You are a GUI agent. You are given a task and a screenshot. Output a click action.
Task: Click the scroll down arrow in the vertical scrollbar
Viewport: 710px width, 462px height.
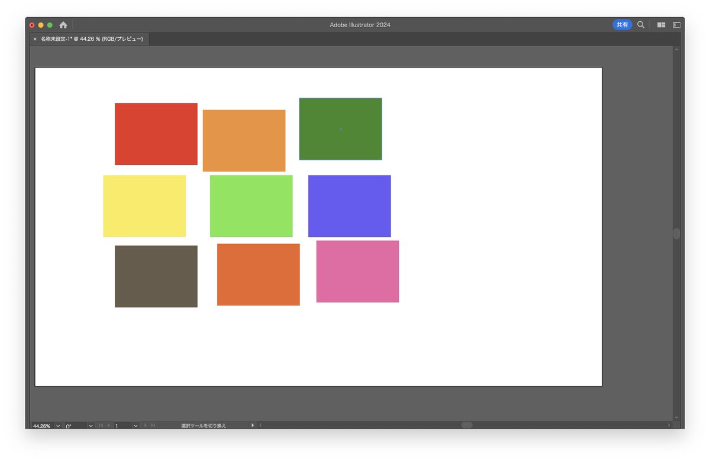tap(676, 417)
